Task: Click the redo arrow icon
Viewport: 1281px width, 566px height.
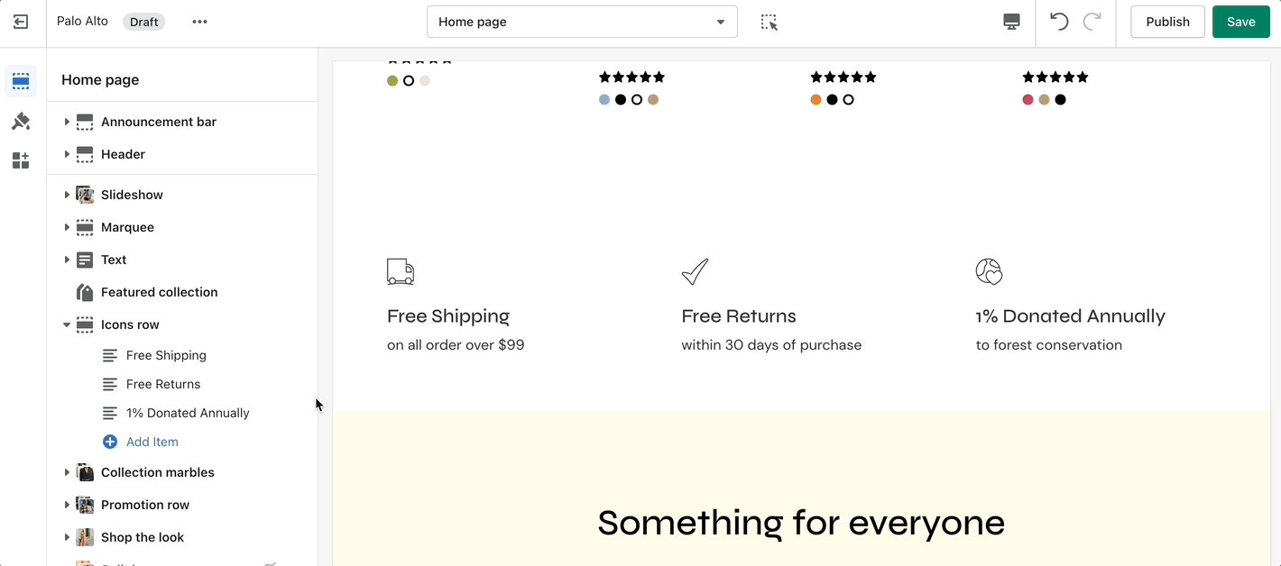Action: 1092,23
